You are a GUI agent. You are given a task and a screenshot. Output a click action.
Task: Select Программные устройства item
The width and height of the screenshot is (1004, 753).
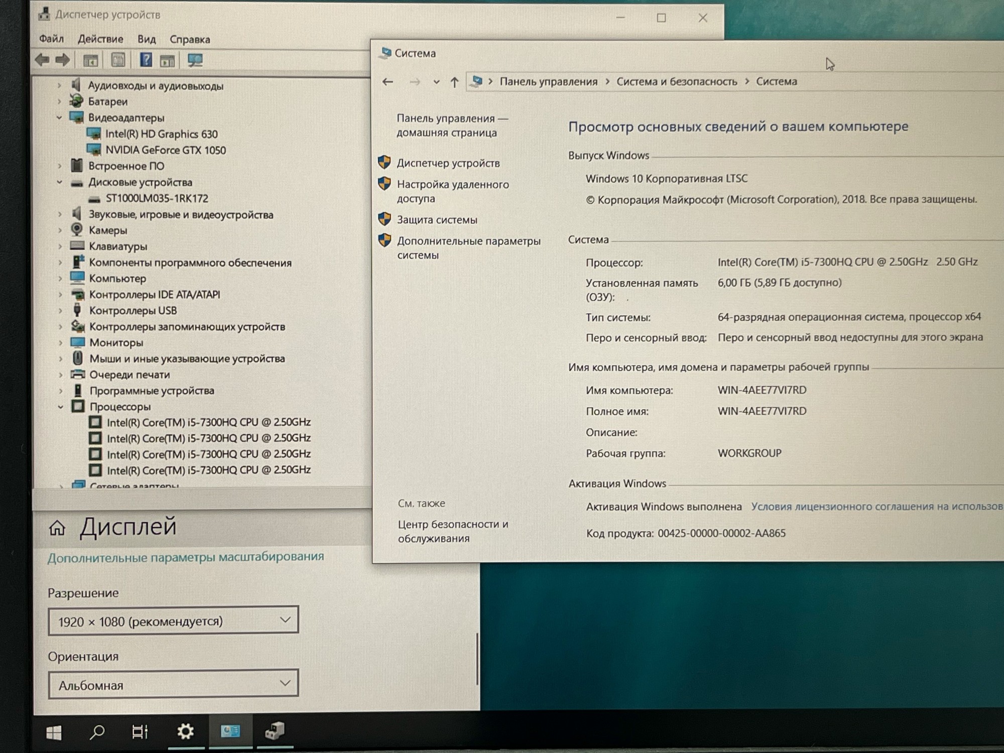[x=152, y=391]
